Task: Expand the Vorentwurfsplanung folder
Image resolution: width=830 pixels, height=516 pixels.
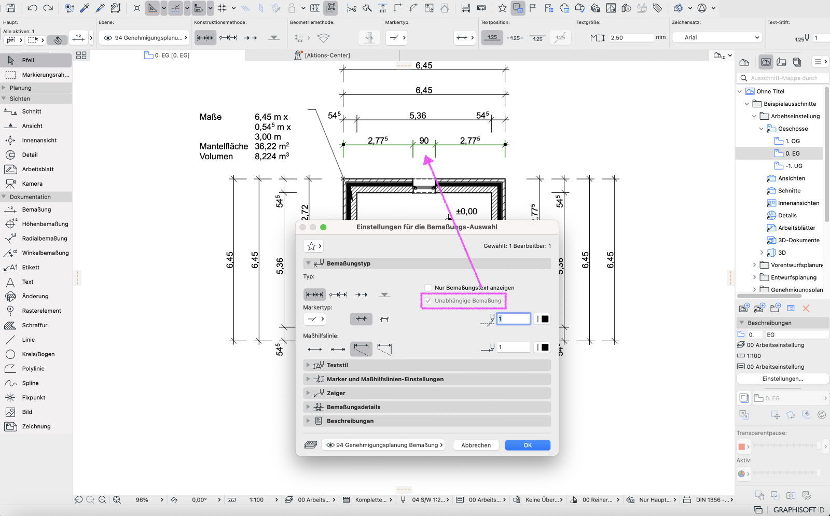Action: [x=754, y=265]
